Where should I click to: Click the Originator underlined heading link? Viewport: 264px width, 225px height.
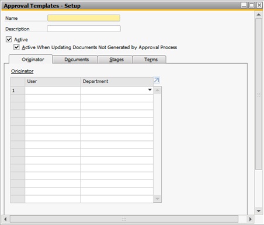click(22, 71)
